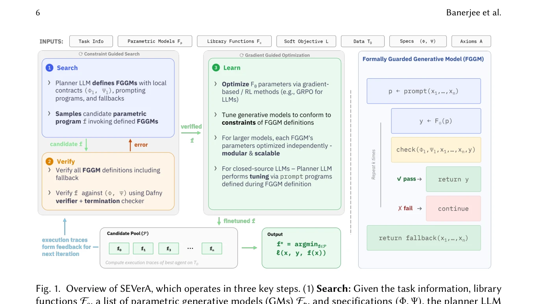
Task: Click the orange step 2 Verify circle
Action: (49, 161)
